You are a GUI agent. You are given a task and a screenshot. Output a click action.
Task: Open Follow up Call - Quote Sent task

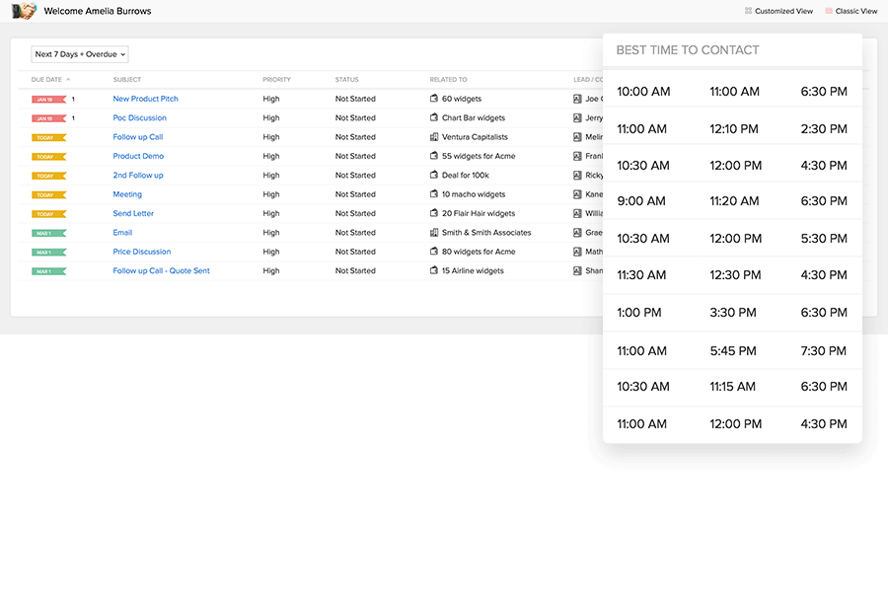coord(161,270)
